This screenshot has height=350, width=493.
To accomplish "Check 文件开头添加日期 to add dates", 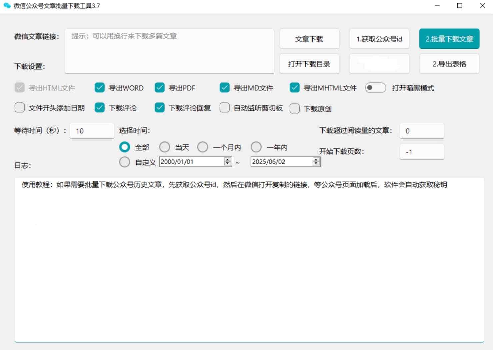I will (19, 108).
